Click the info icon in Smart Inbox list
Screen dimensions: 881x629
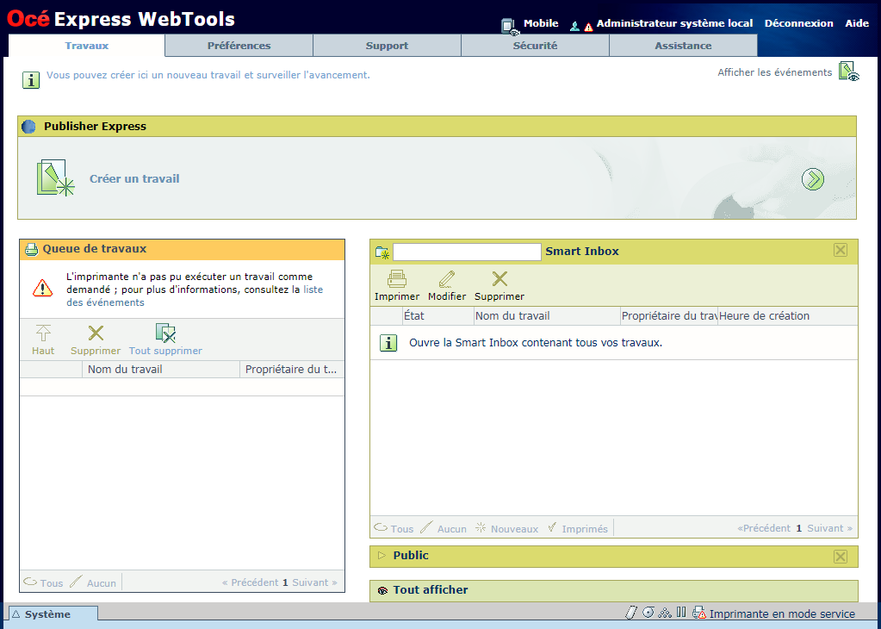pyautogui.click(x=388, y=343)
